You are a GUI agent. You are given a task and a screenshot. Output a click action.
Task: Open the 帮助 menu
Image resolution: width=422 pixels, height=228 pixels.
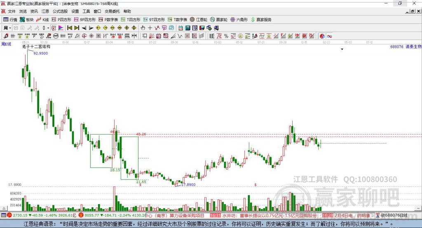pyautogui.click(x=127, y=11)
